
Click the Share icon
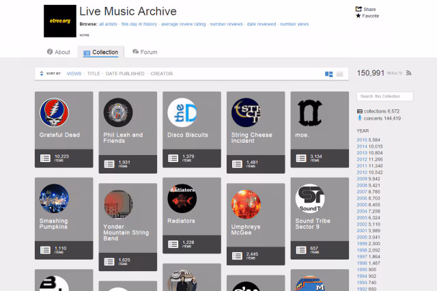tap(358, 9)
